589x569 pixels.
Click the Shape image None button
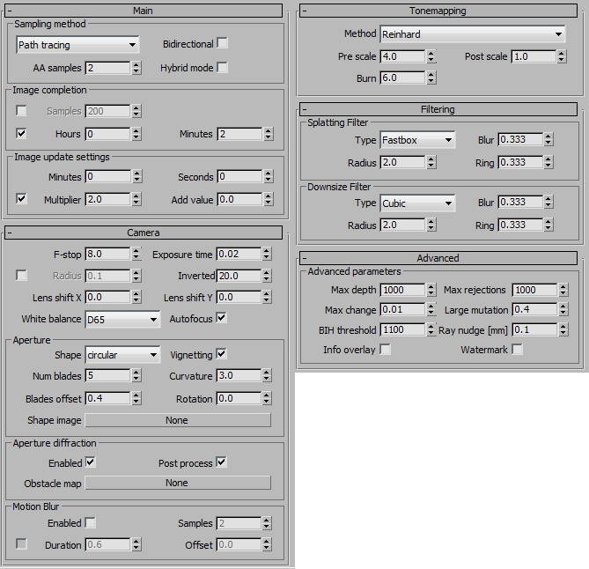(x=177, y=420)
